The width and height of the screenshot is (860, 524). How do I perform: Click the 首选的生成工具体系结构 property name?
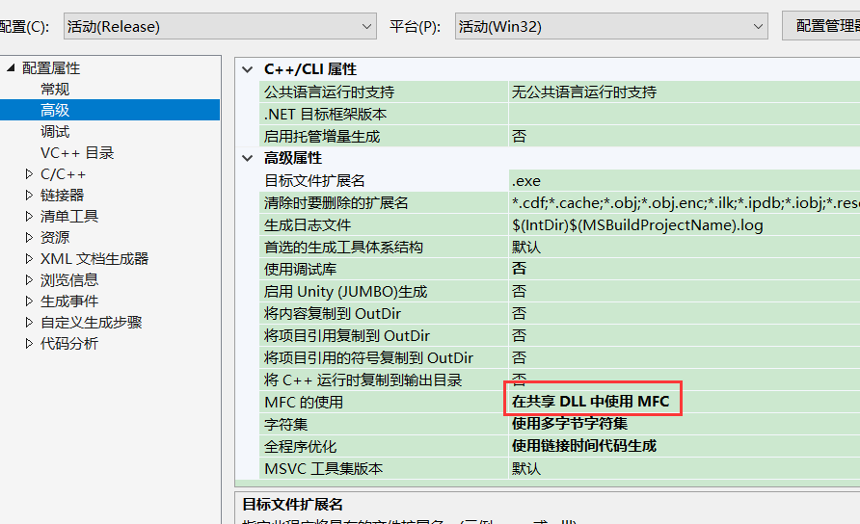343,248
